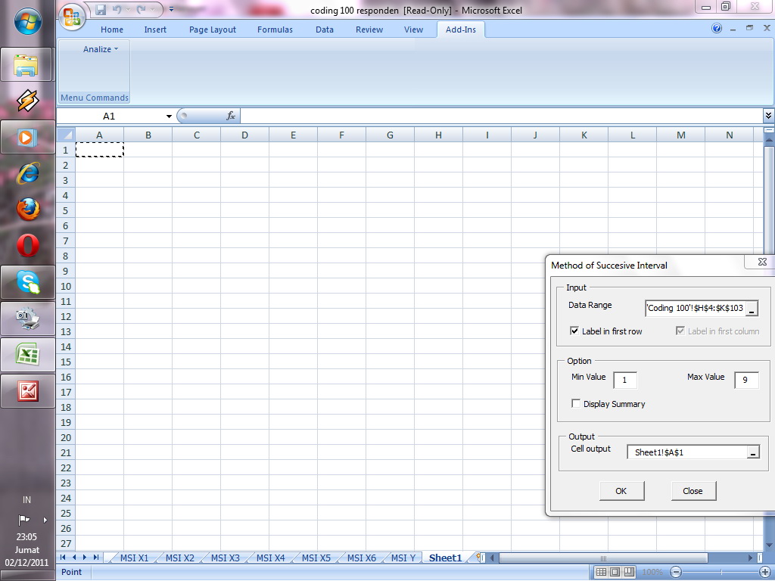The height and width of the screenshot is (581, 775).
Task: Click the fx Insert Function icon
Action: 230,116
